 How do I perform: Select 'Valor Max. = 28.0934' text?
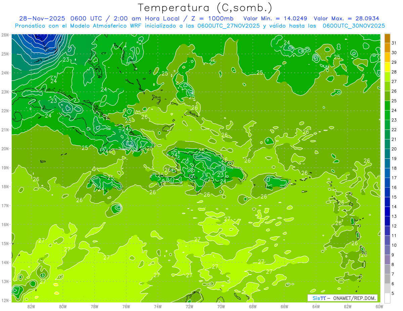(x=347, y=18)
